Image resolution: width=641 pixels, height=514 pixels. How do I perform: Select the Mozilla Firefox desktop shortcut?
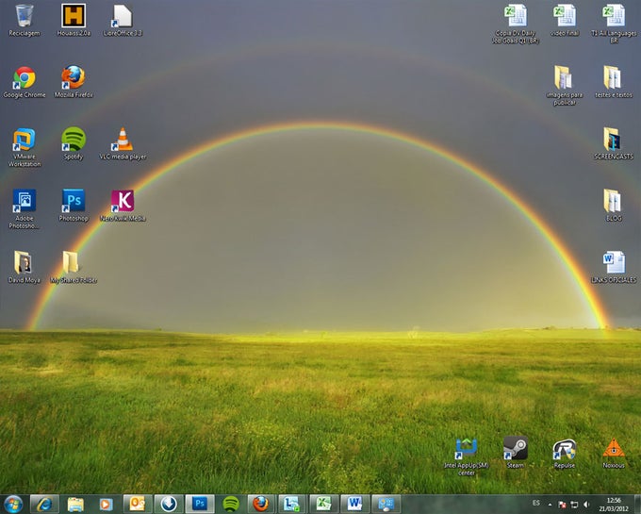tap(74, 82)
